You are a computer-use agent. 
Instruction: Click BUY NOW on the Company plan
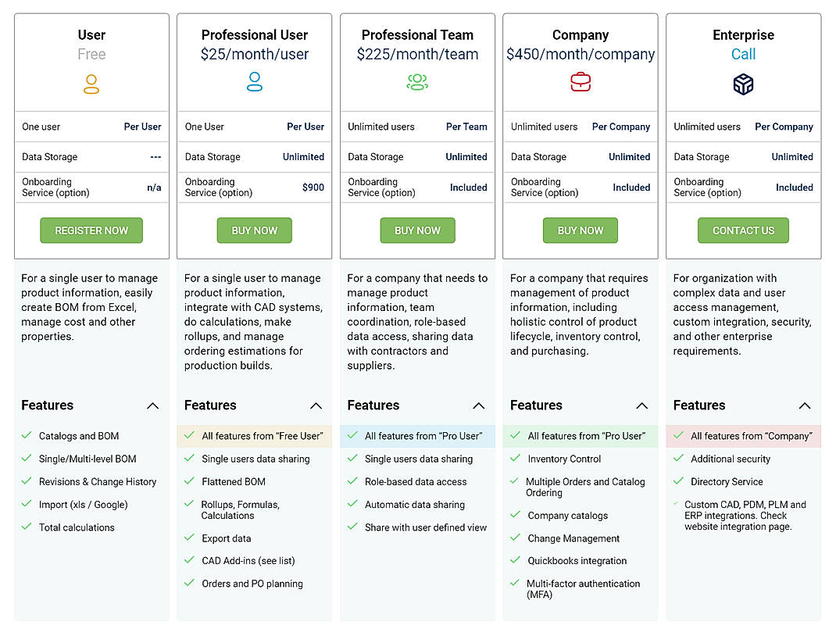[580, 230]
